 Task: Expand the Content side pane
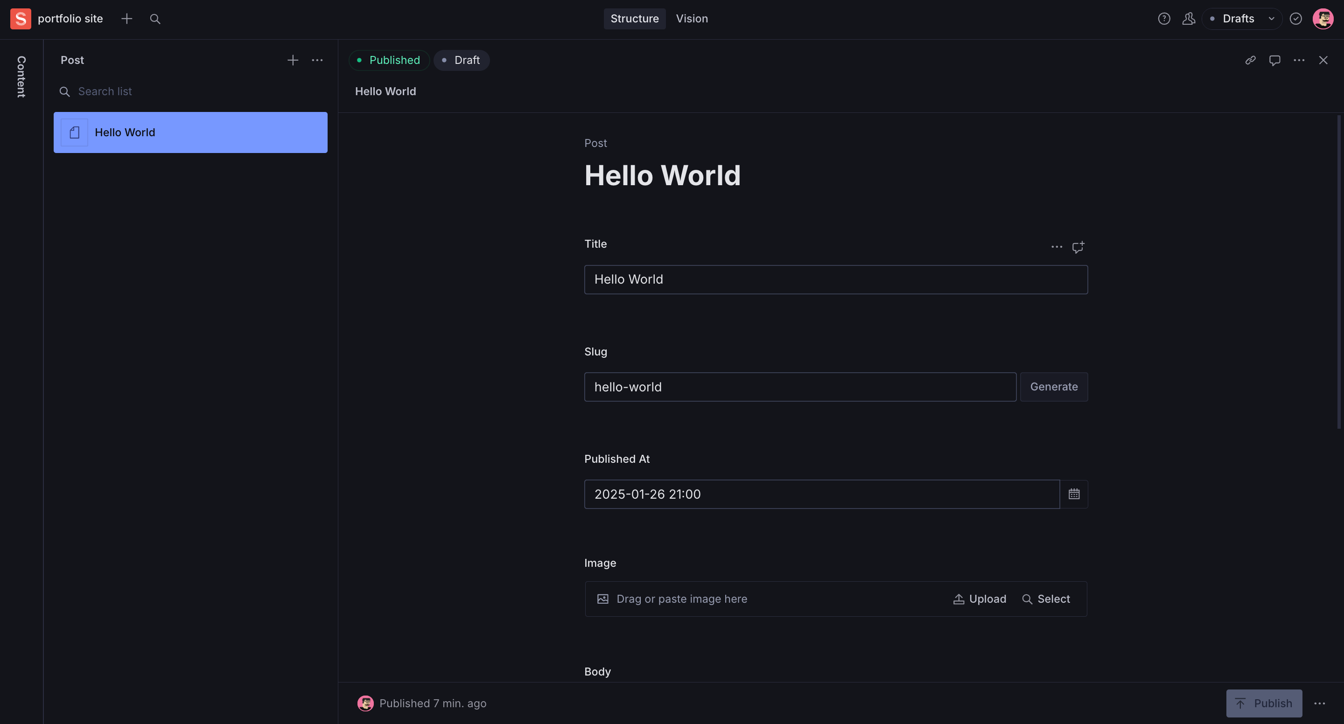pos(21,77)
